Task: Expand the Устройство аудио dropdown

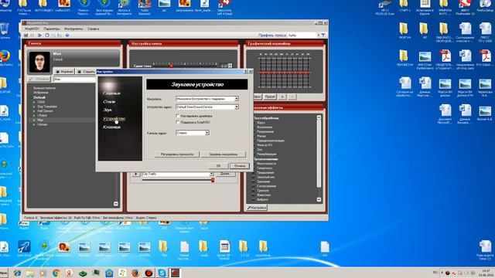Action: click(237, 107)
